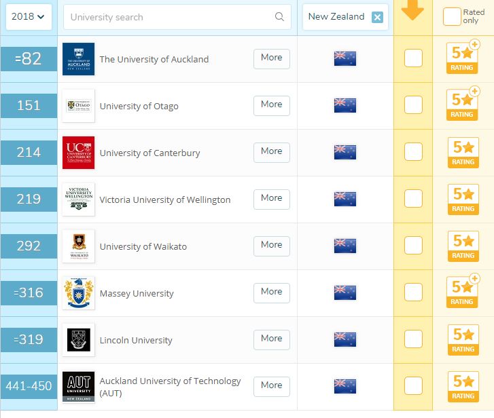Click the search magnifier icon

point(279,17)
